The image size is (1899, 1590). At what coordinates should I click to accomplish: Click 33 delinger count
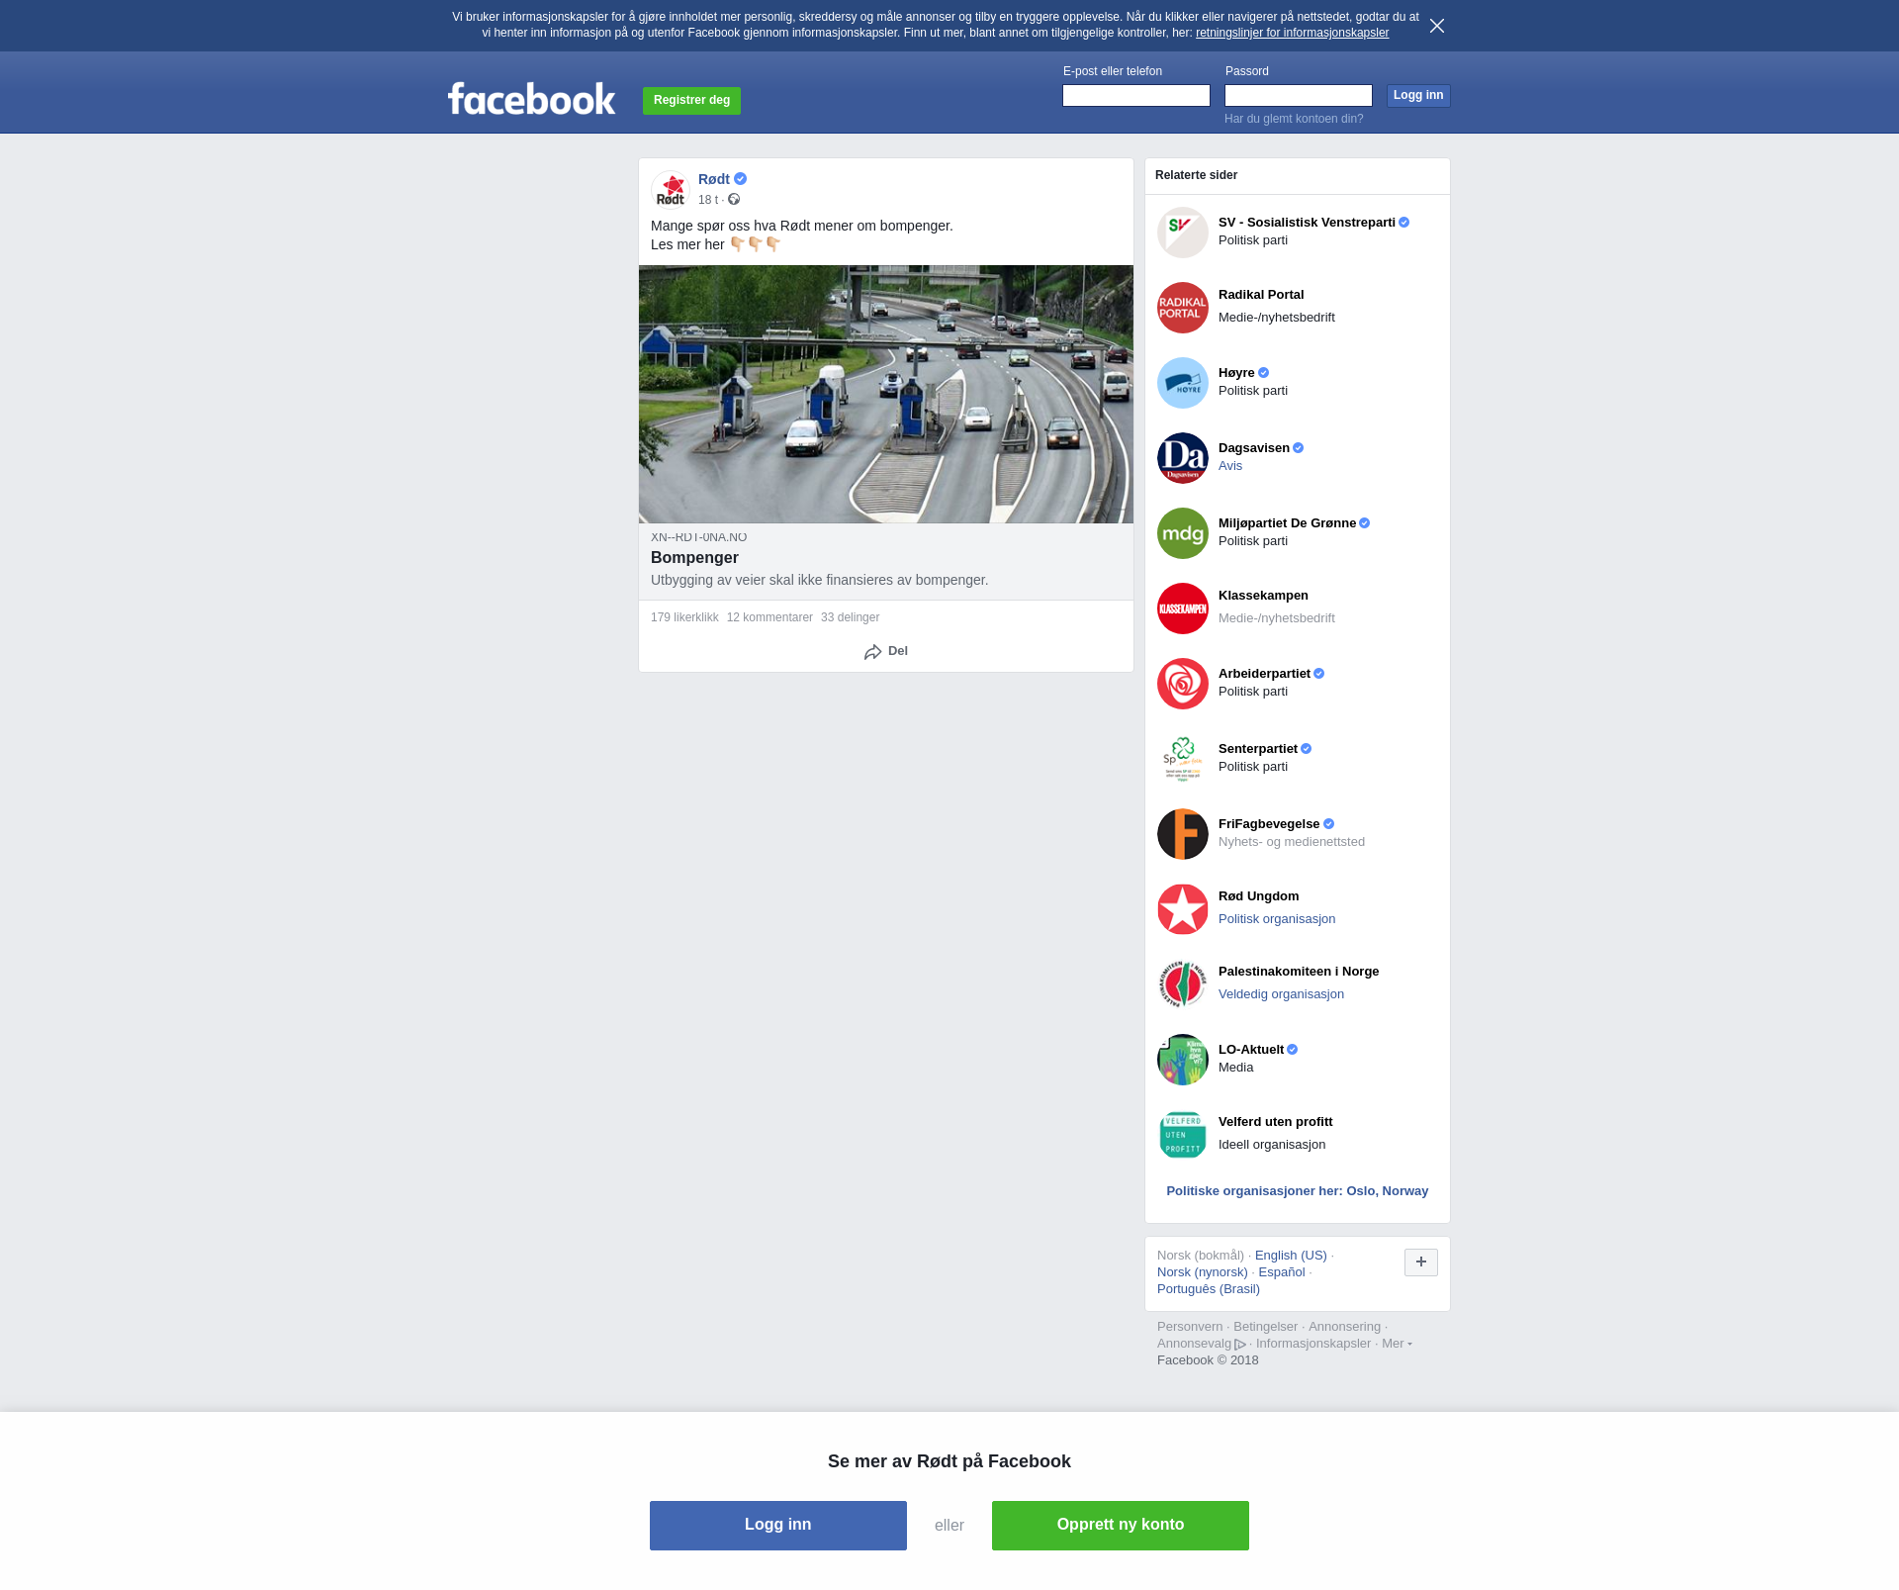(x=850, y=617)
